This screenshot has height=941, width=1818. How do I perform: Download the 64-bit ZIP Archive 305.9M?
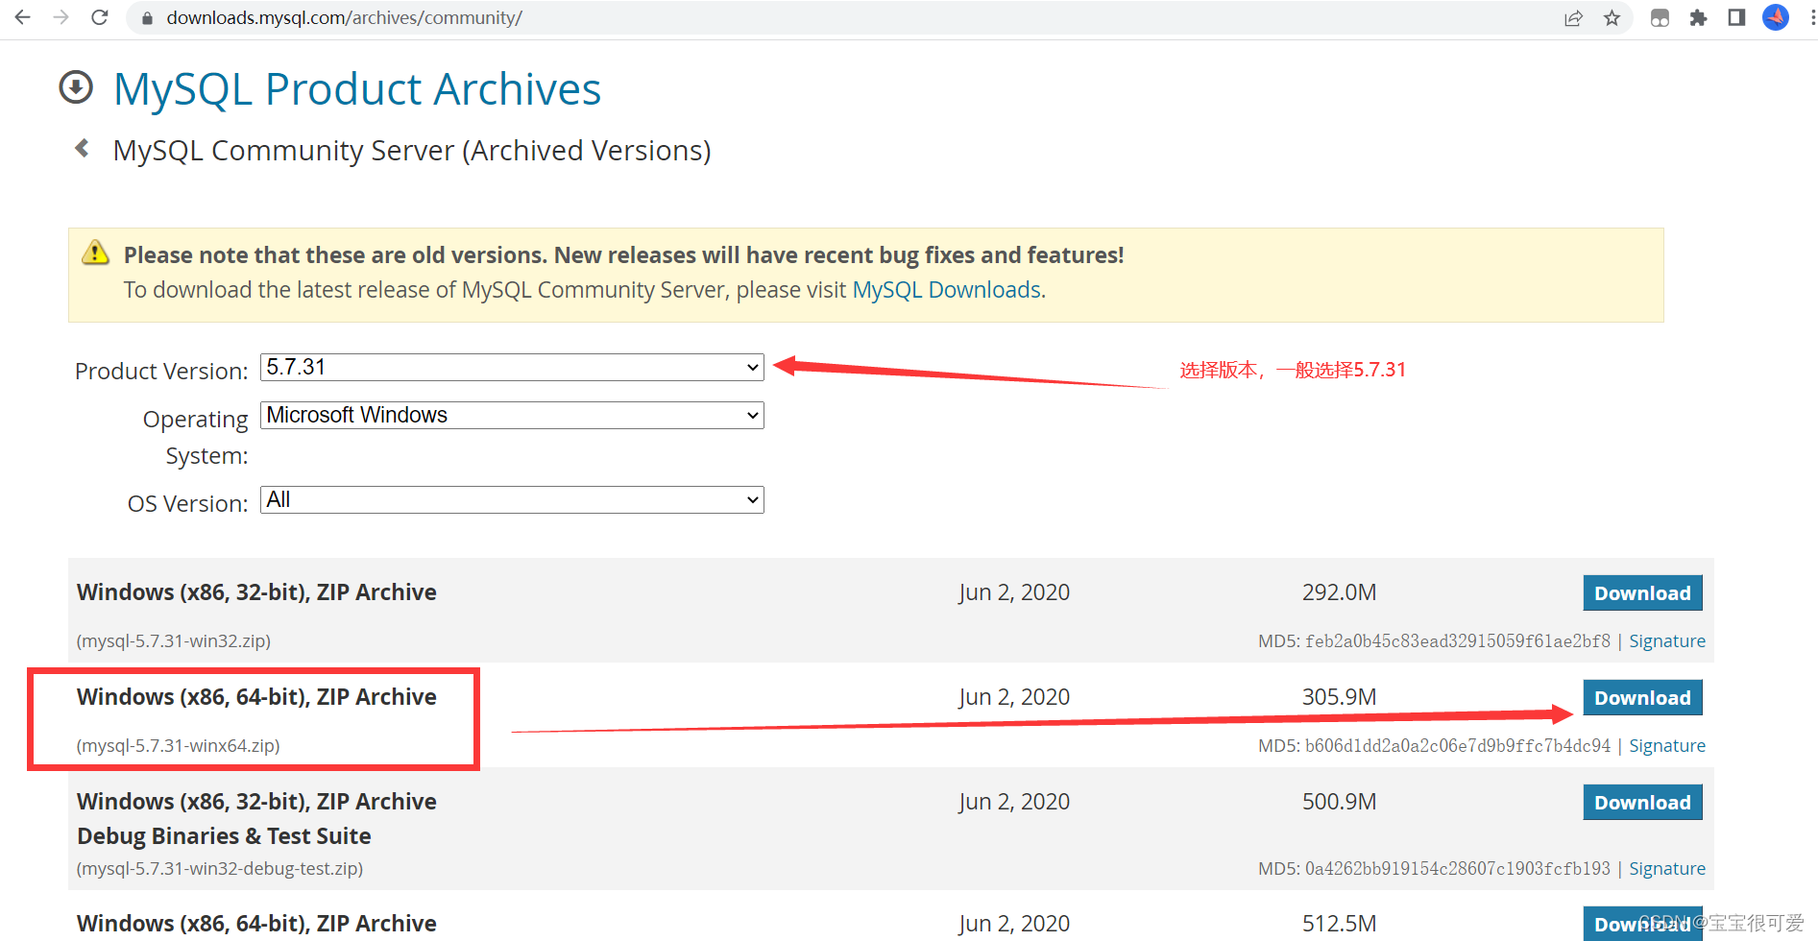coord(1642,698)
